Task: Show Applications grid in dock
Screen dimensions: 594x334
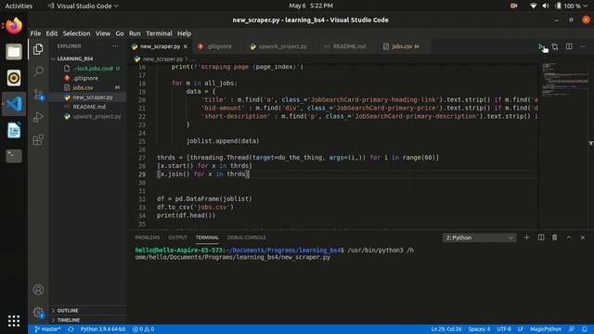Action: [14, 320]
